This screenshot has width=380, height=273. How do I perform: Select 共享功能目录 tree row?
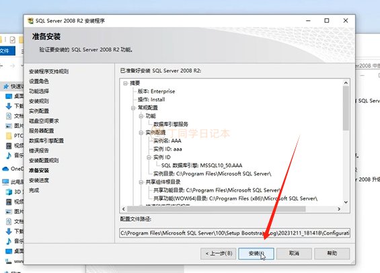pos(217,190)
